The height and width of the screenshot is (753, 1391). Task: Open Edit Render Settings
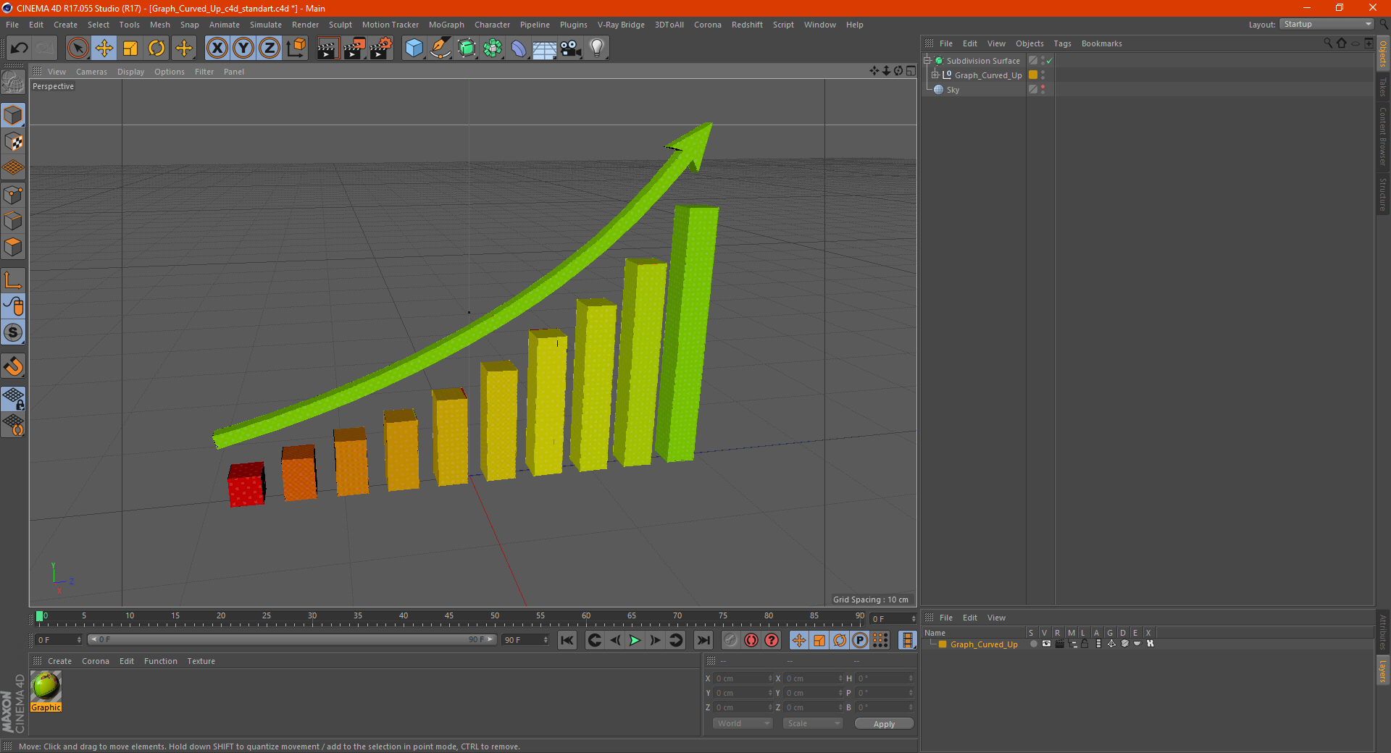381,49
